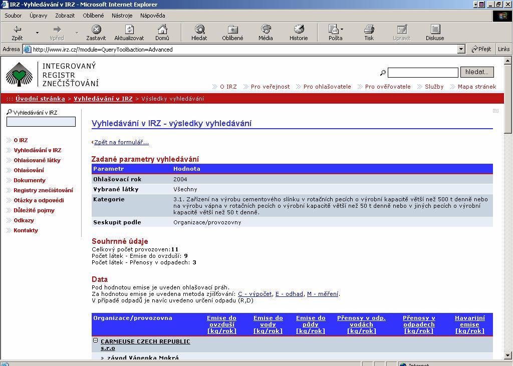Open the Soubor menu
Viewport: 513px width, 366px height.
pyautogui.click(x=13, y=16)
